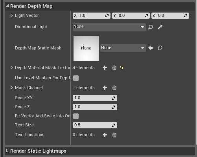The width and height of the screenshot is (197, 157).
Task: Add a Mask Channel element
Action: 105,88
